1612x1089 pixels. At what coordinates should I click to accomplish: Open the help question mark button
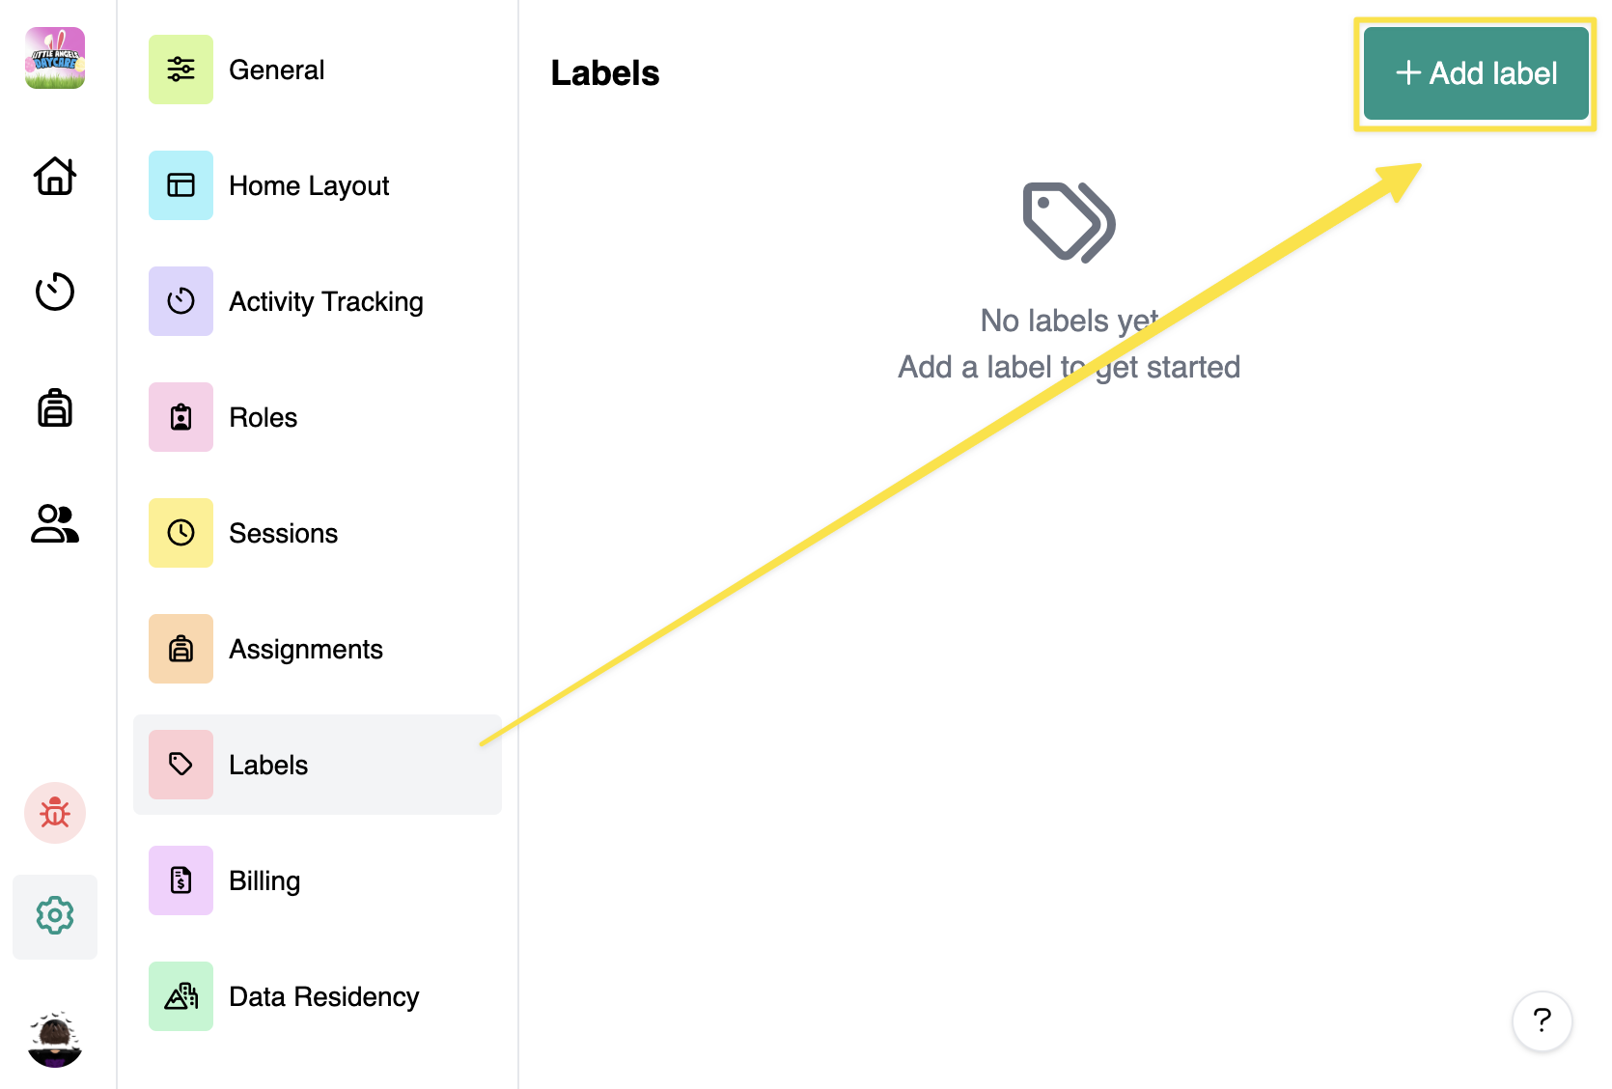pos(1542,1021)
